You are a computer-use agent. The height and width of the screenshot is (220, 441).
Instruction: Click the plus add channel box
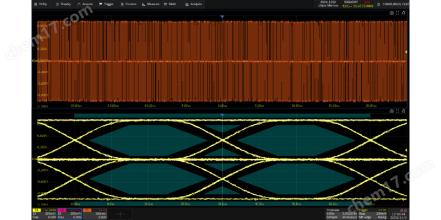pyautogui.click(x=120, y=213)
